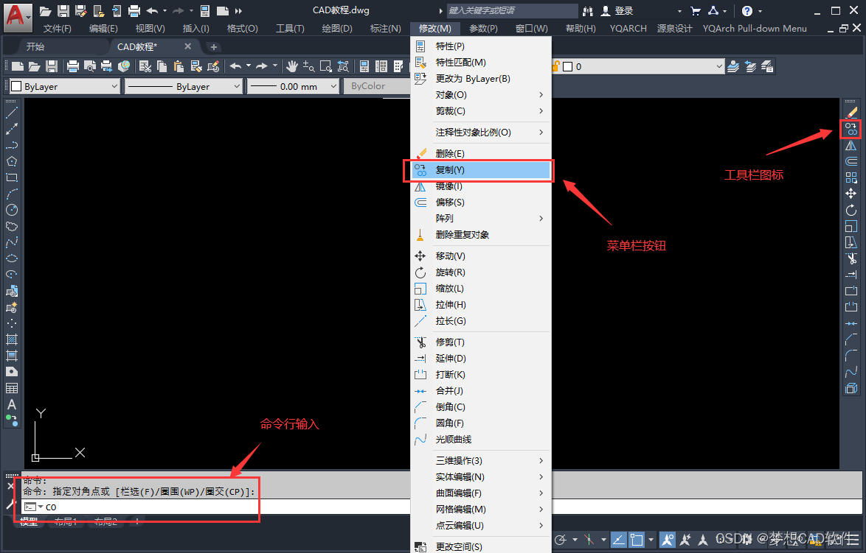Click the keyword search box in title bar
This screenshot has height=553, width=866.
512,10
